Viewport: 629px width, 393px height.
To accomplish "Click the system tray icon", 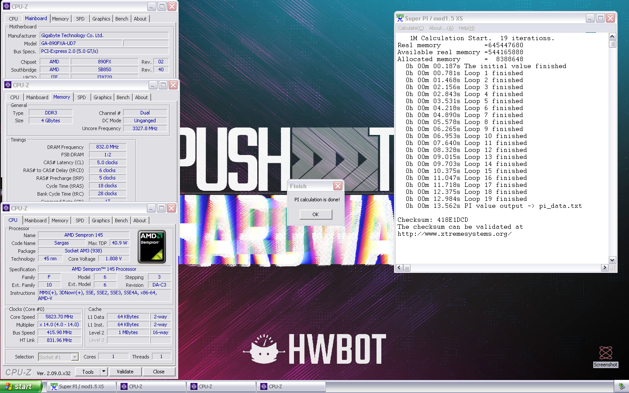I will click(622, 386).
